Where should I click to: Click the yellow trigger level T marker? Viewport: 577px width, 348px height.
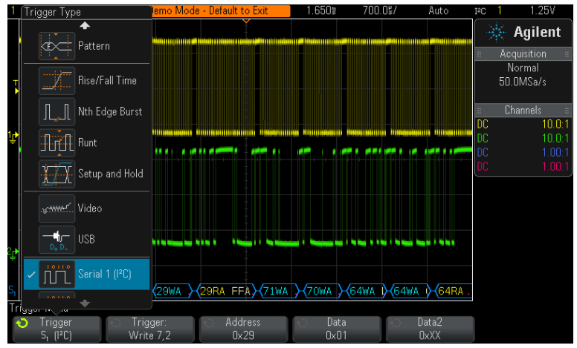[16, 87]
